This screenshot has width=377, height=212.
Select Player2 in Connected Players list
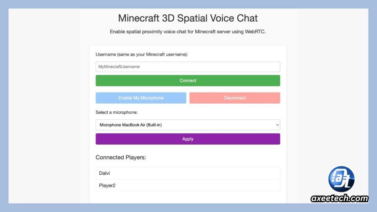(188, 185)
